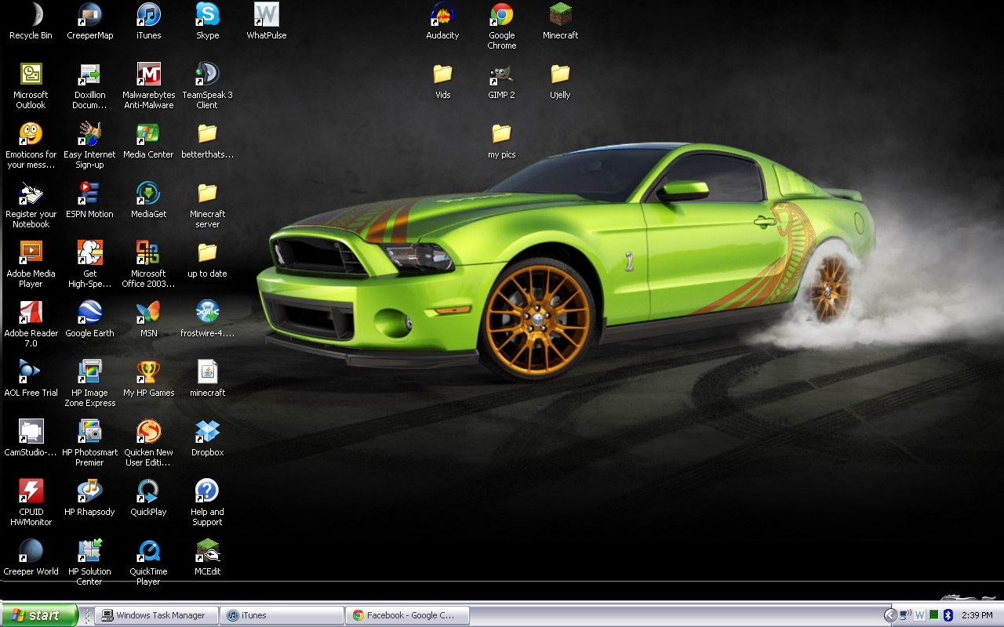Select the MCEdit desktop shortcut
The height and width of the screenshot is (627, 1004).
pos(207,551)
